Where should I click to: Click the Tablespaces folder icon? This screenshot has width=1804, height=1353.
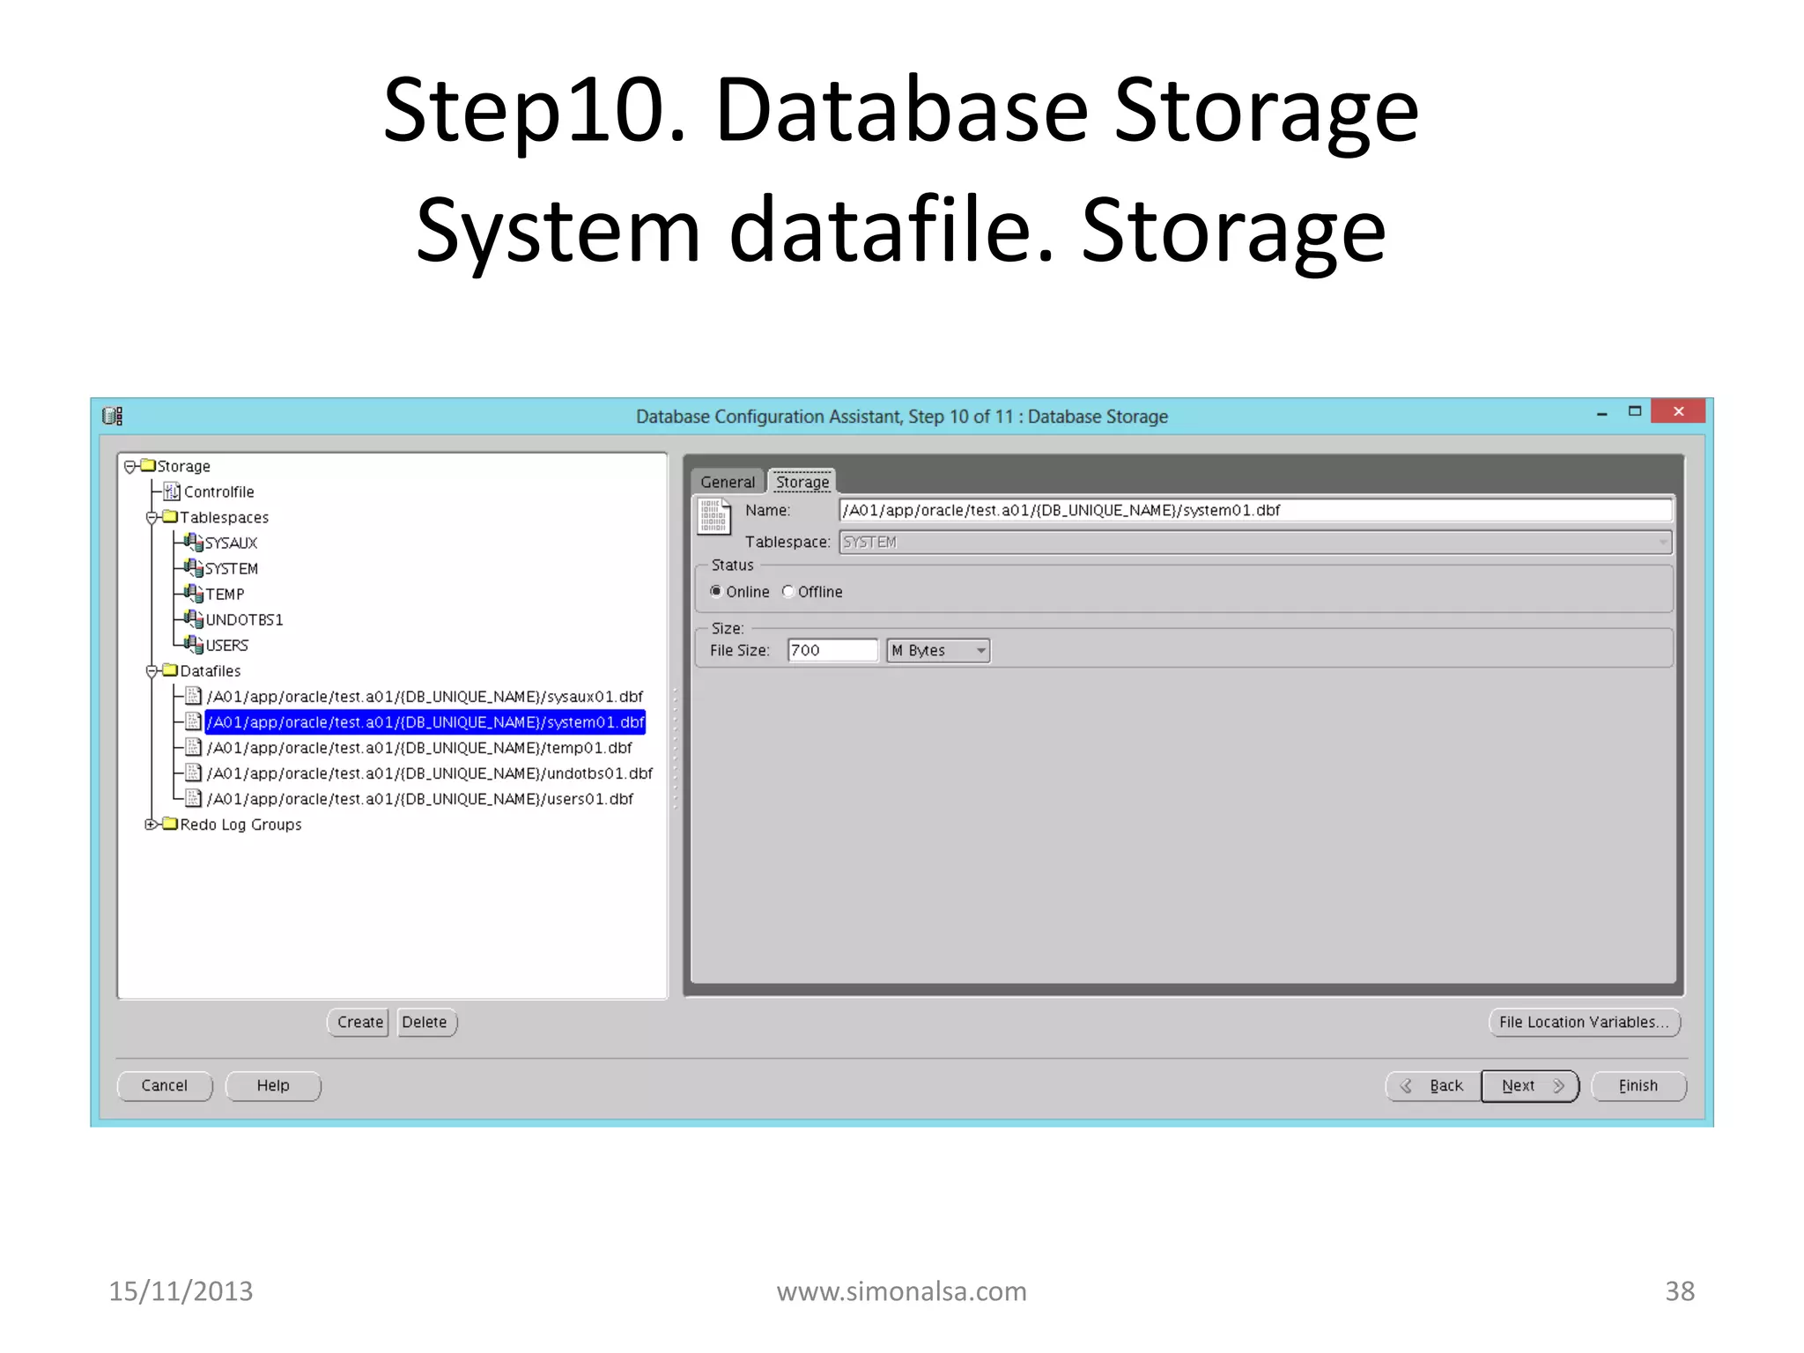(170, 516)
